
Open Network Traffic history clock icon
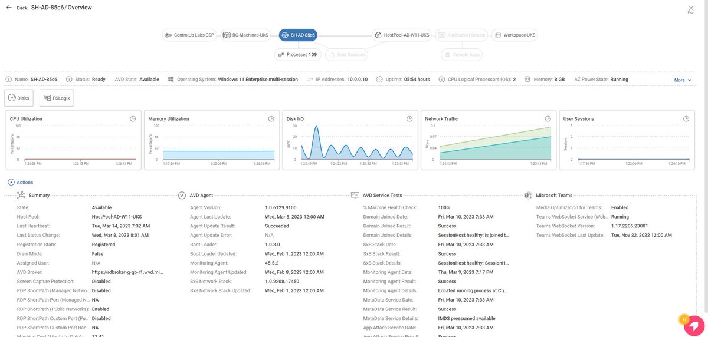(548, 119)
